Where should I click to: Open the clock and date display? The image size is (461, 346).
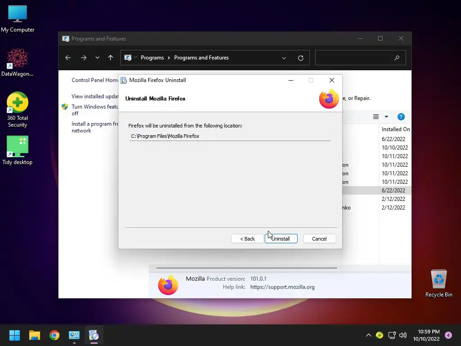coord(426,335)
